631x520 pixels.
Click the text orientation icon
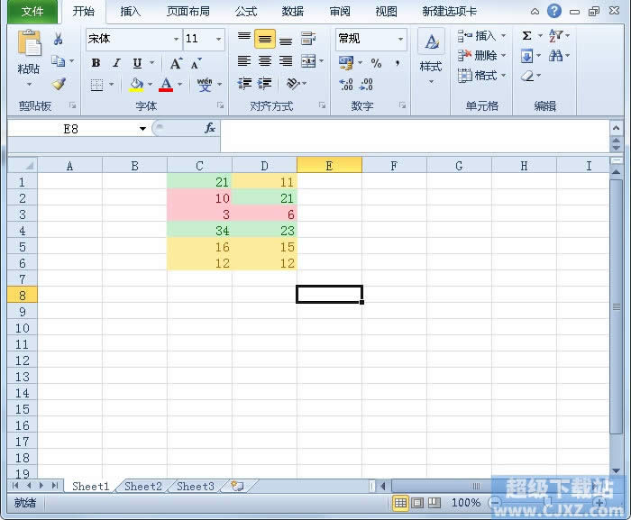(x=293, y=83)
